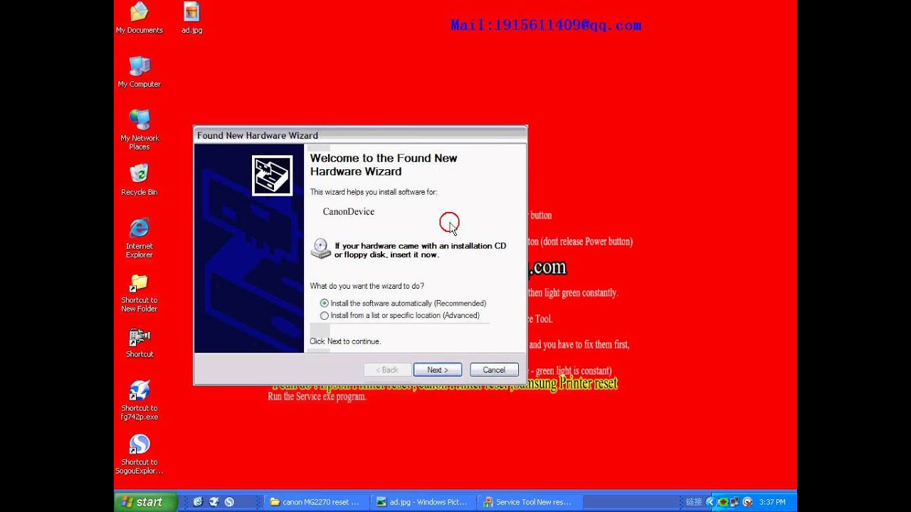Click the hardware wizard logo icon

pyautogui.click(x=272, y=176)
